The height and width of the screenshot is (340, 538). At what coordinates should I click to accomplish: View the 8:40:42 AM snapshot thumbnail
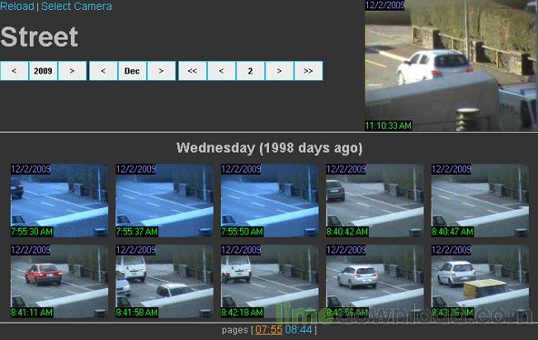pyautogui.click(x=375, y=201)
